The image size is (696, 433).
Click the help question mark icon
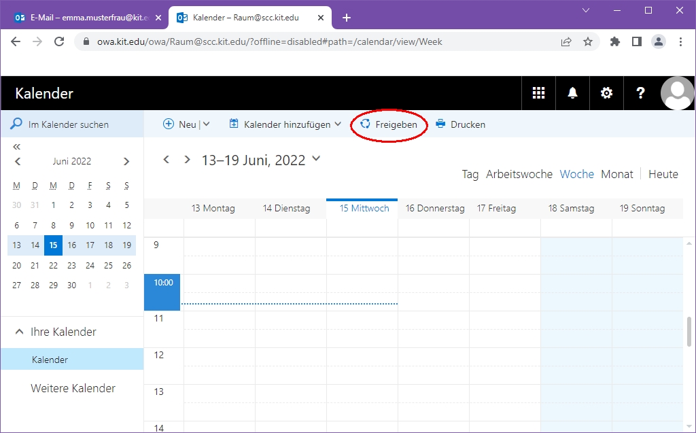pos(640,94)
